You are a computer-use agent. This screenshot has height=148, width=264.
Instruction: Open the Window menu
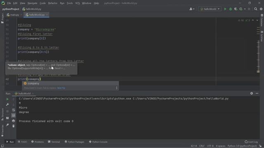[87, 3]
